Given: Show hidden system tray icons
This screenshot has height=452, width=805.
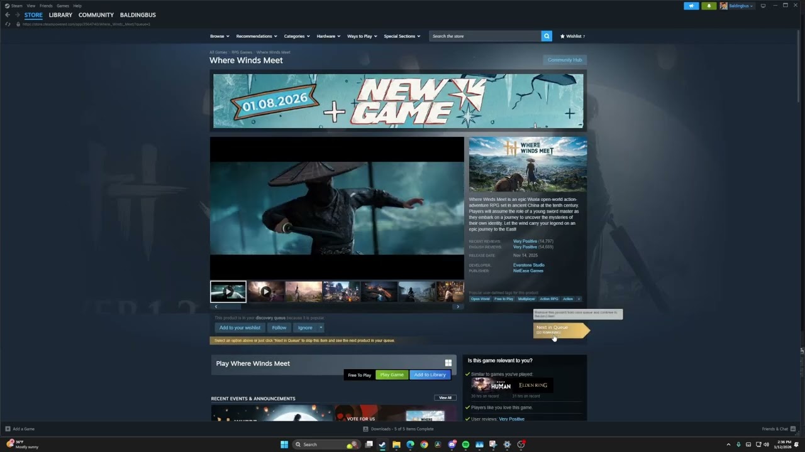Looking at the screenshot, I should pyautogui.click(x=728, y=444).
